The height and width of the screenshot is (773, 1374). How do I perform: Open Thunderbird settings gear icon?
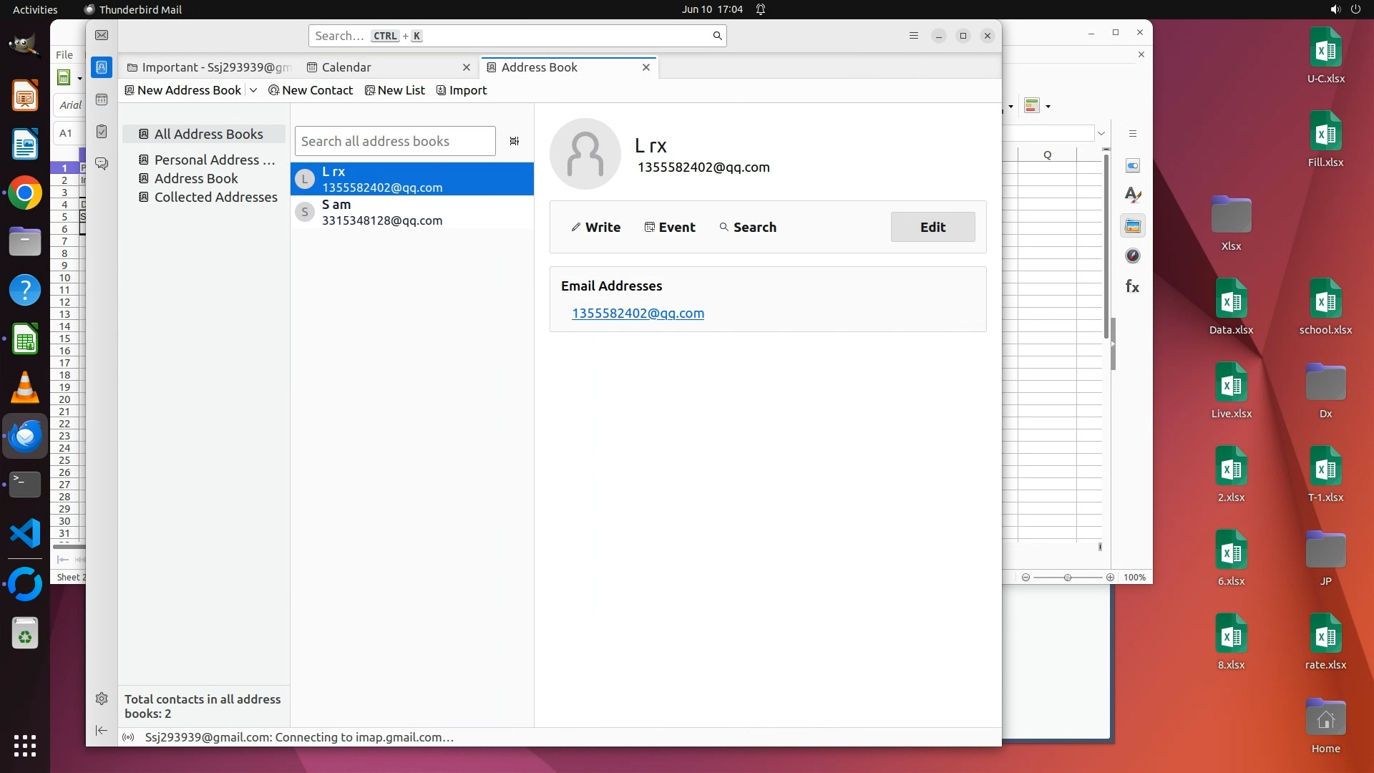point(102,699)
